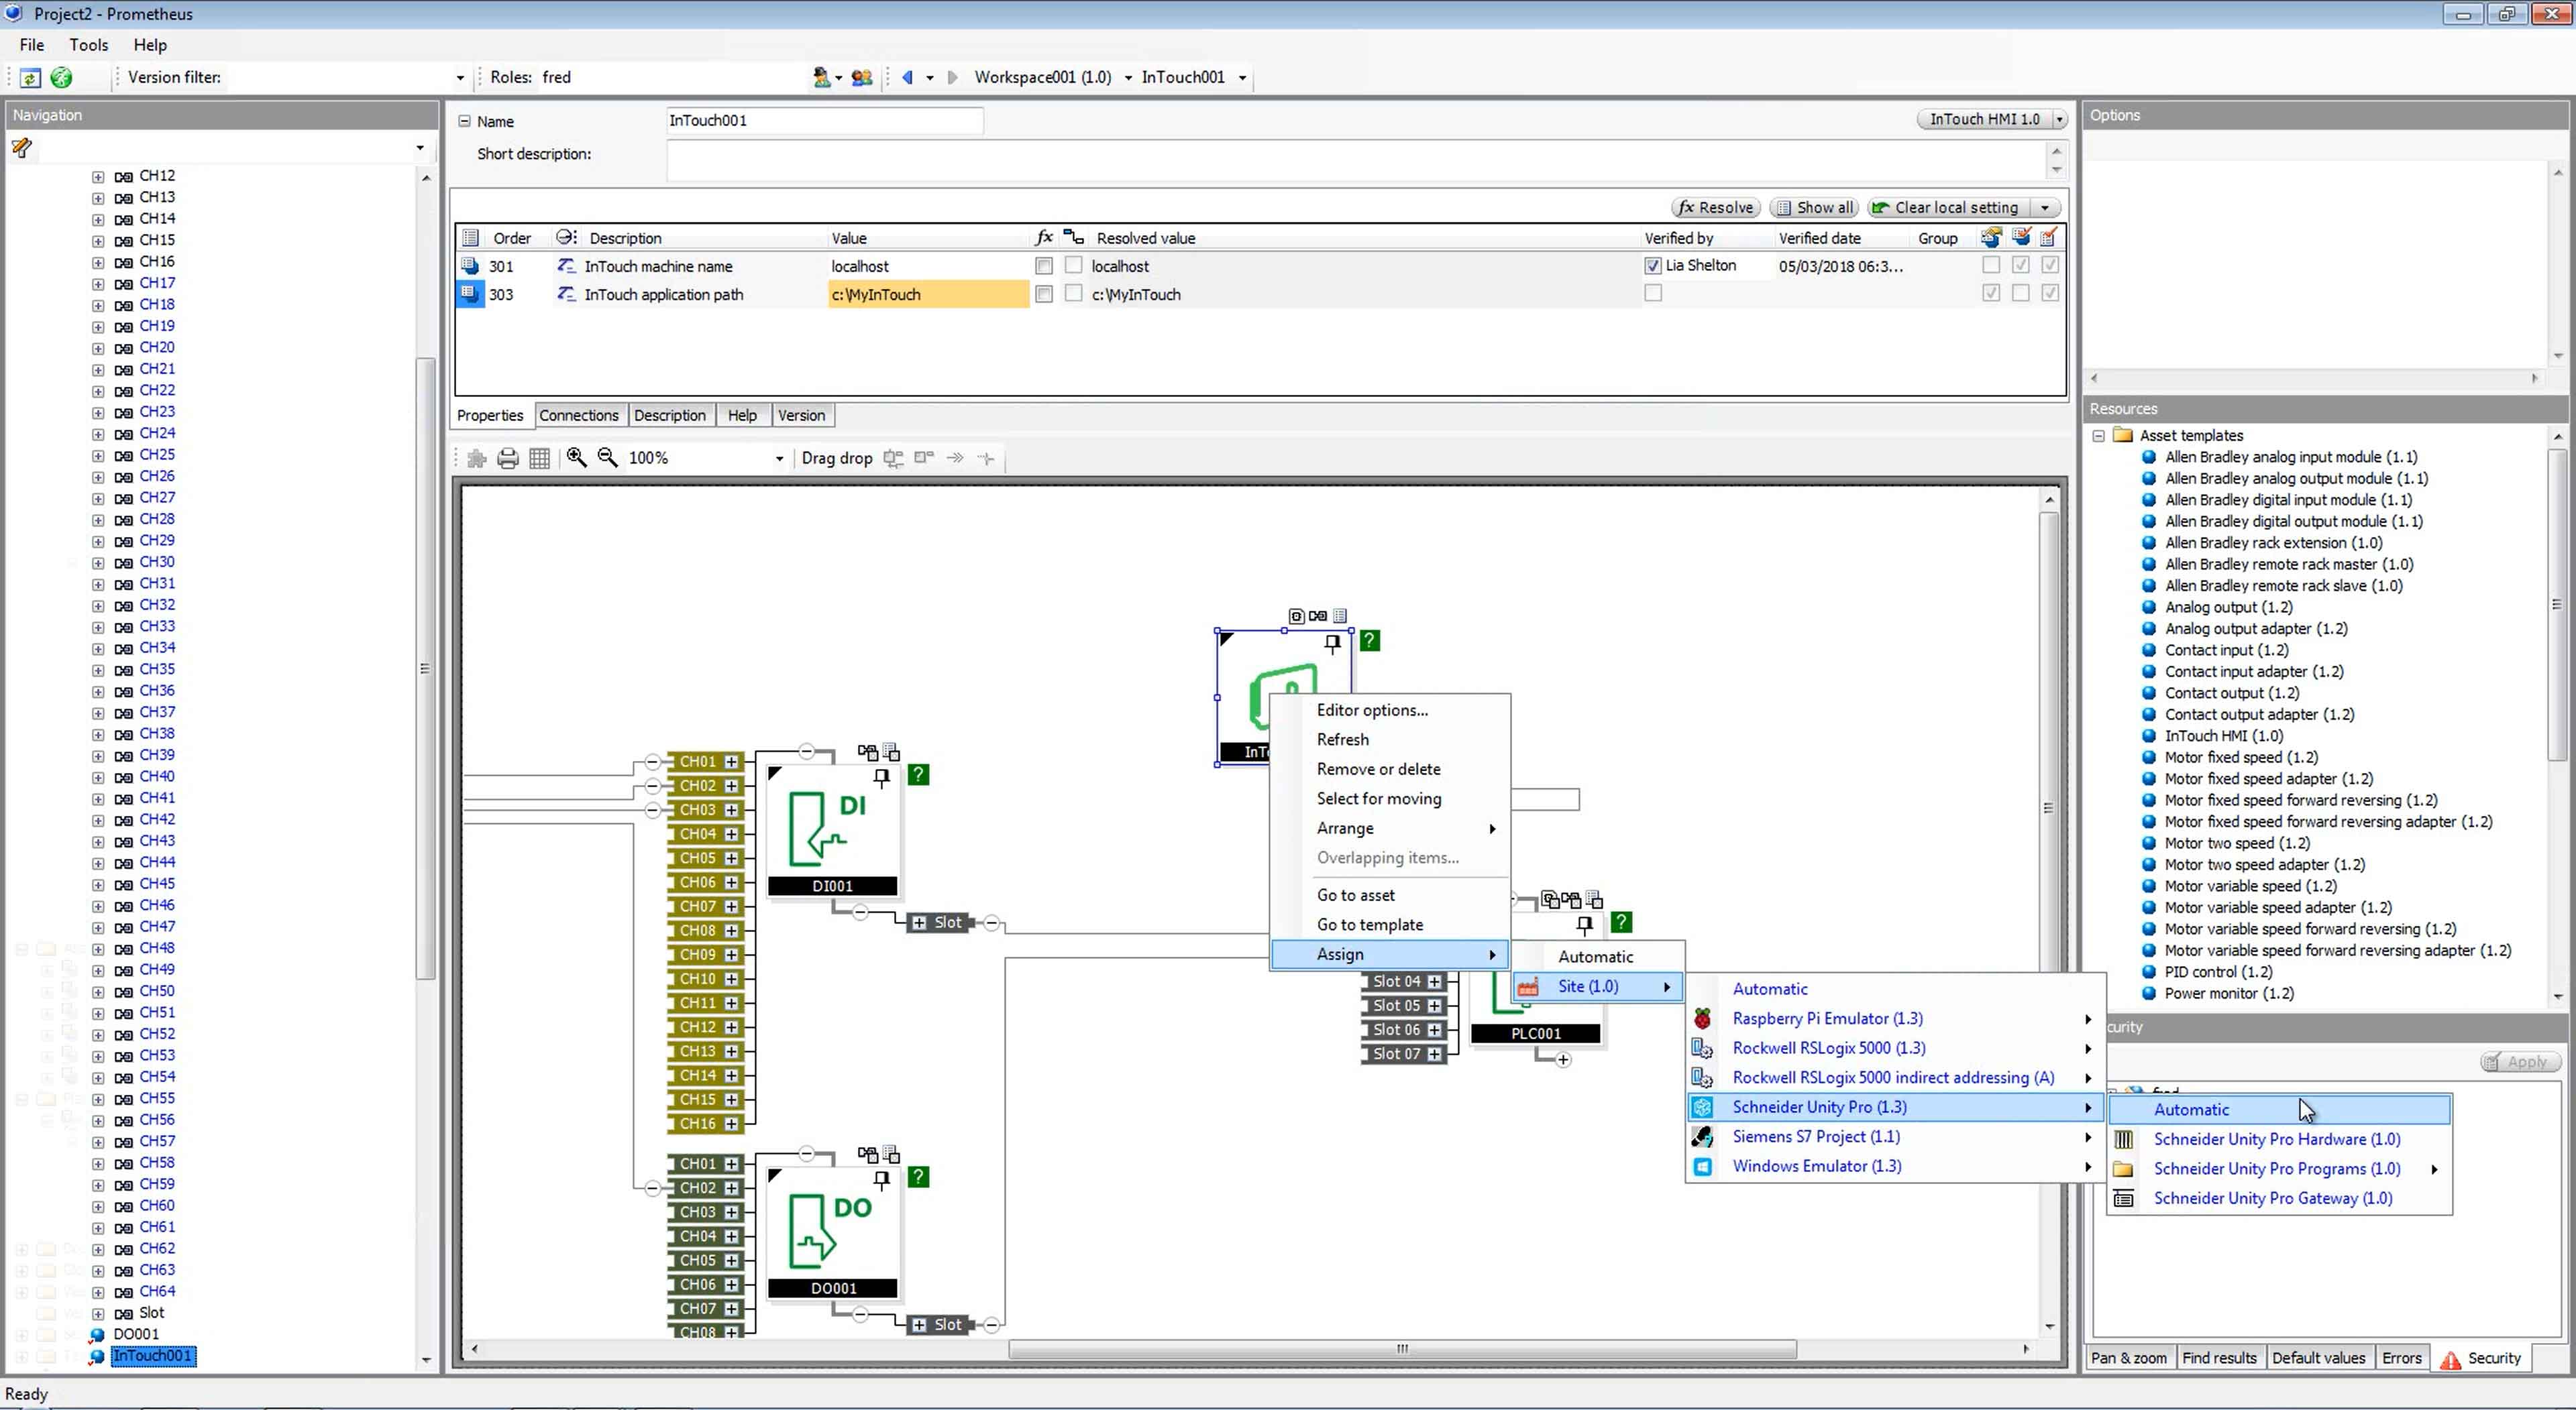The width and height of the screenshot is (2576, 1410).
Task: Click the Resolve button
Action: tap(1716, 208)
